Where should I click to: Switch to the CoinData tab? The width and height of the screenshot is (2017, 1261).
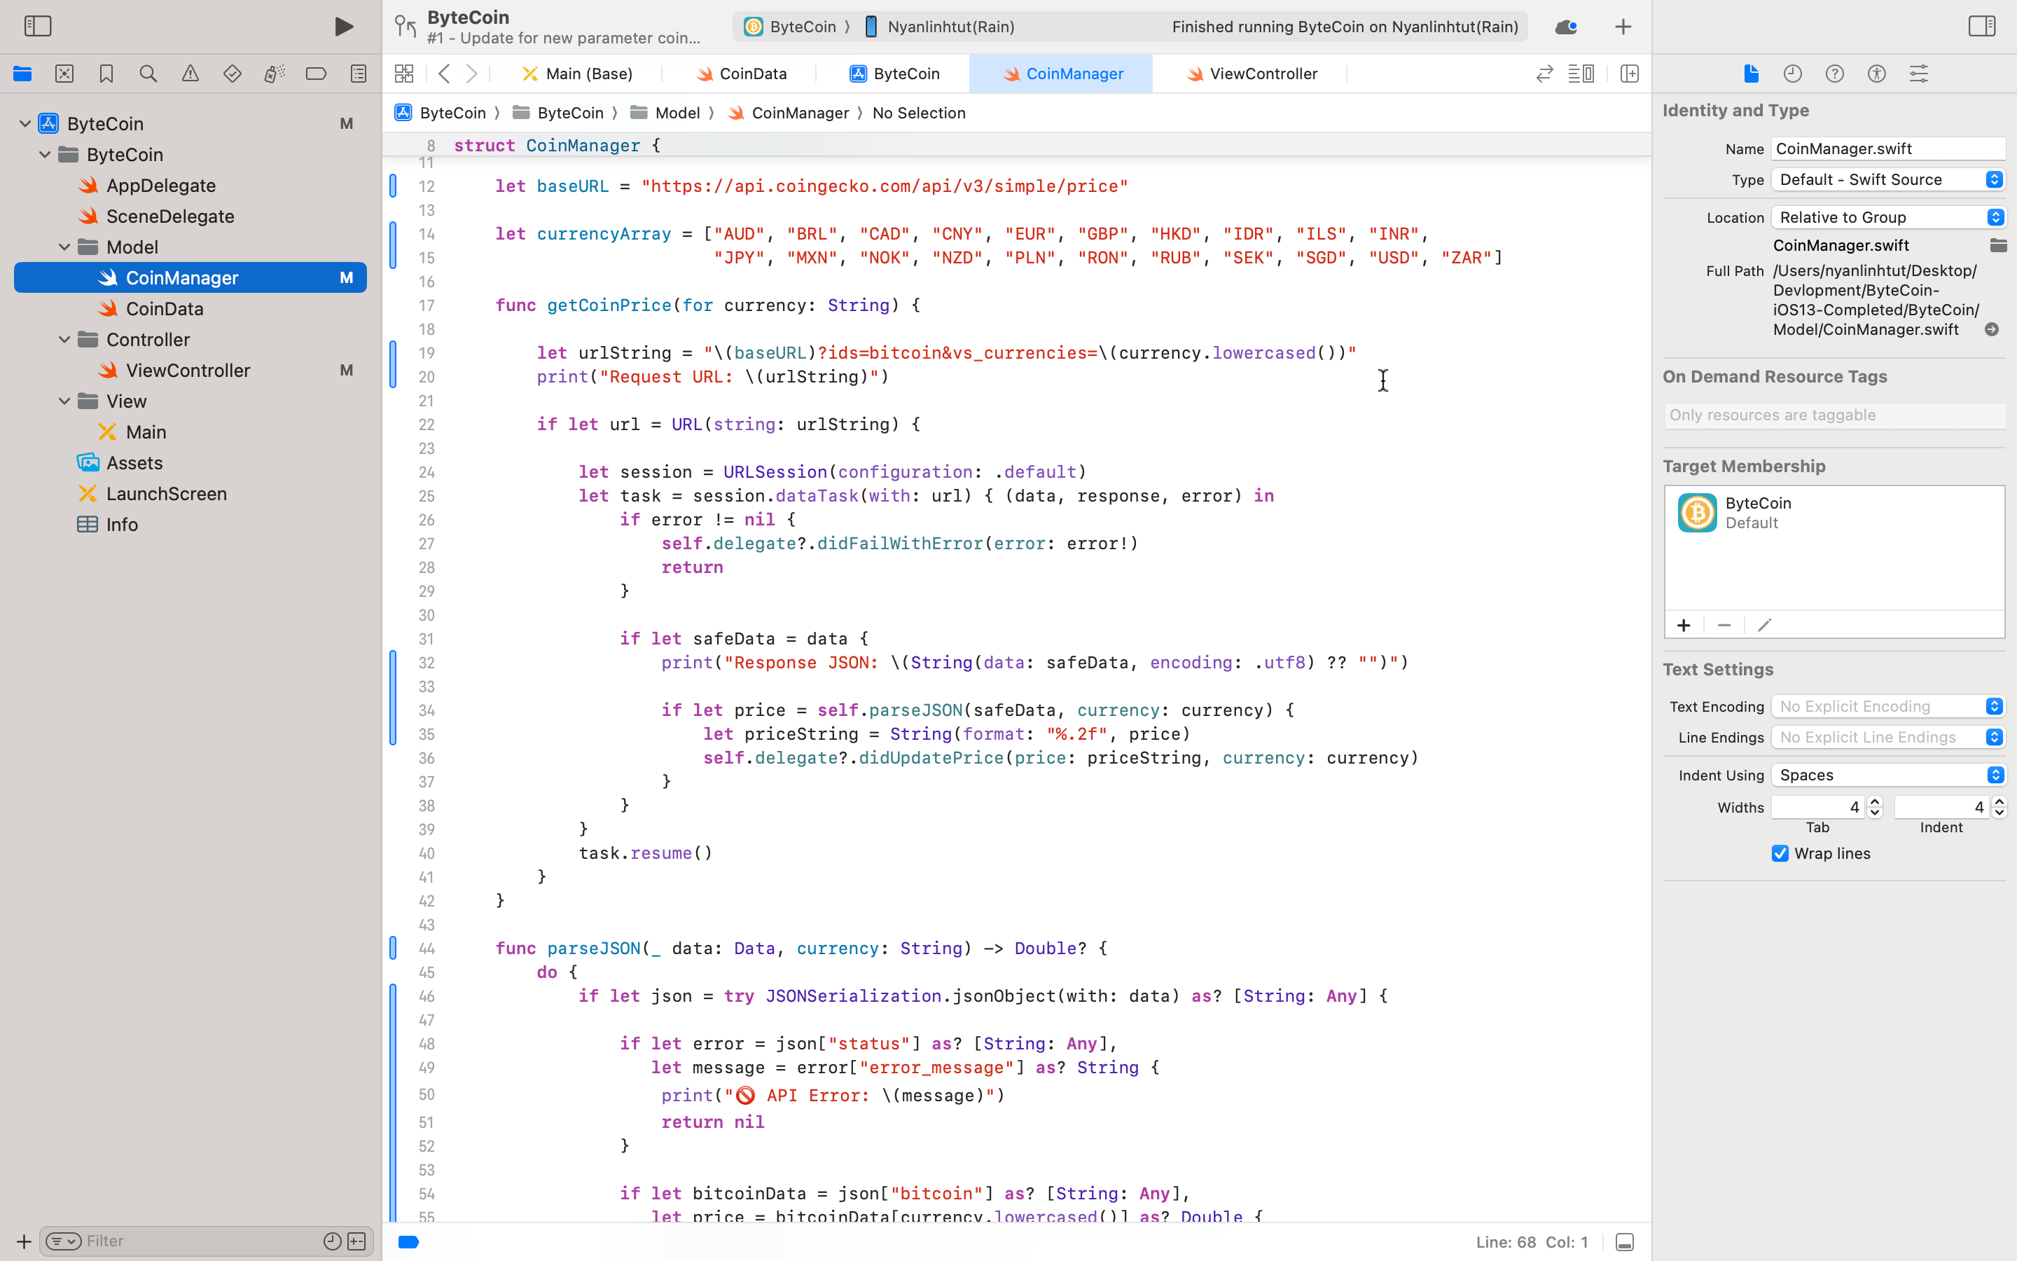(741, 74)
